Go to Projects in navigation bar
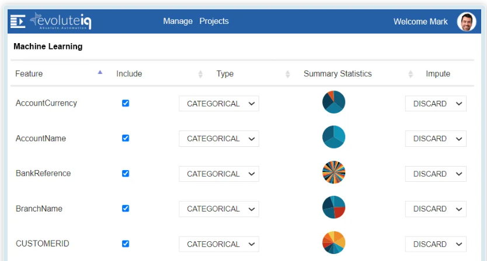This screenshot has height=261, width=487. 214,21
